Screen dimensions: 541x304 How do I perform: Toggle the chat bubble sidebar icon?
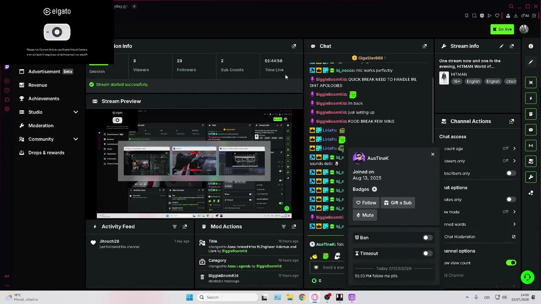point(531,130)
